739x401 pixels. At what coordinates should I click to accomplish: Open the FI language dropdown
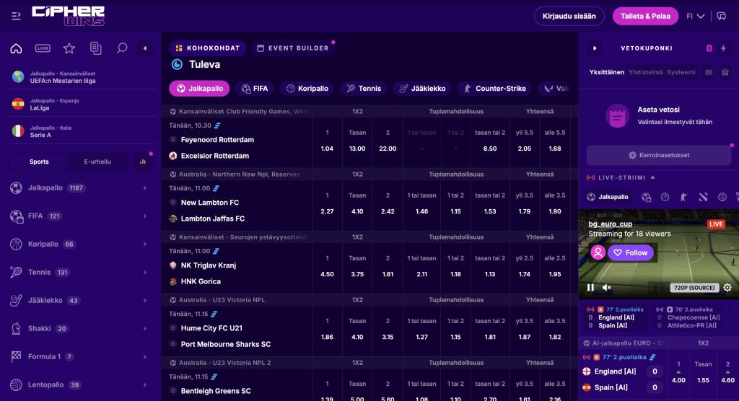[x=695, y=16]
